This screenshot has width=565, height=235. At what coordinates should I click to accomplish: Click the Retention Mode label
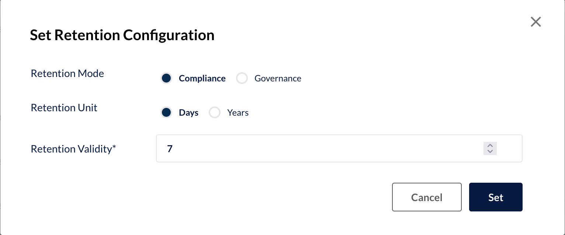point(67,73)
